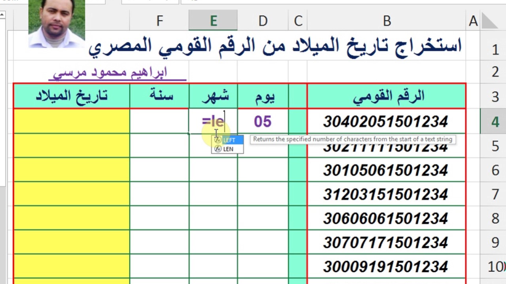The width and height of the screenshot is (506, 284).
Task: Click cell with 30606061501234
Action: point(386,218)
